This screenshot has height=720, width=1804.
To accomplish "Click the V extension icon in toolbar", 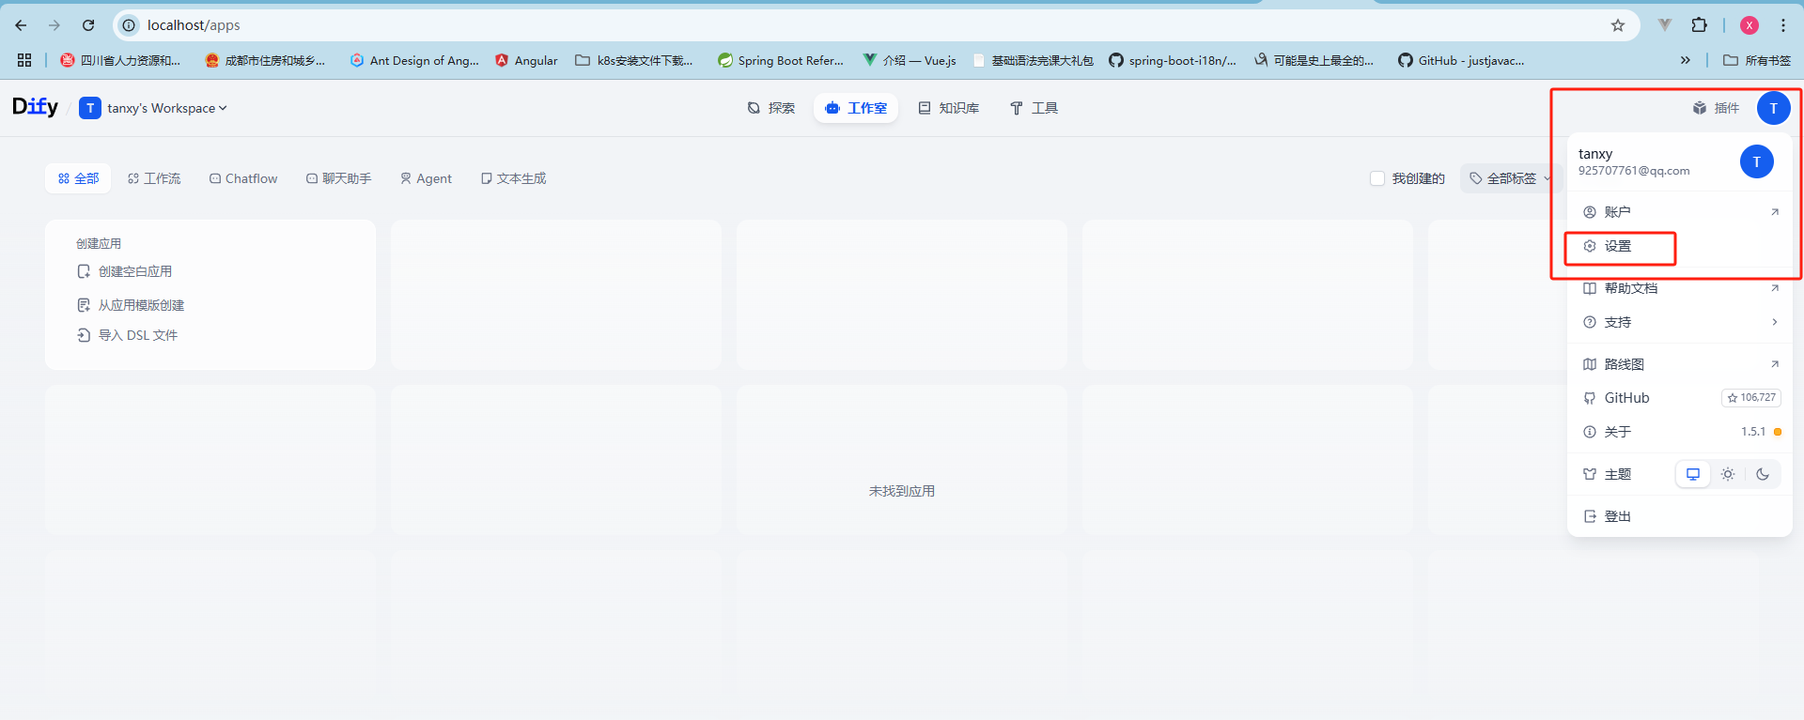I will coord(1665,25).
